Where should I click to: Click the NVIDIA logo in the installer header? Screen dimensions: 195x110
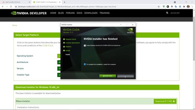tap(130, 31)
